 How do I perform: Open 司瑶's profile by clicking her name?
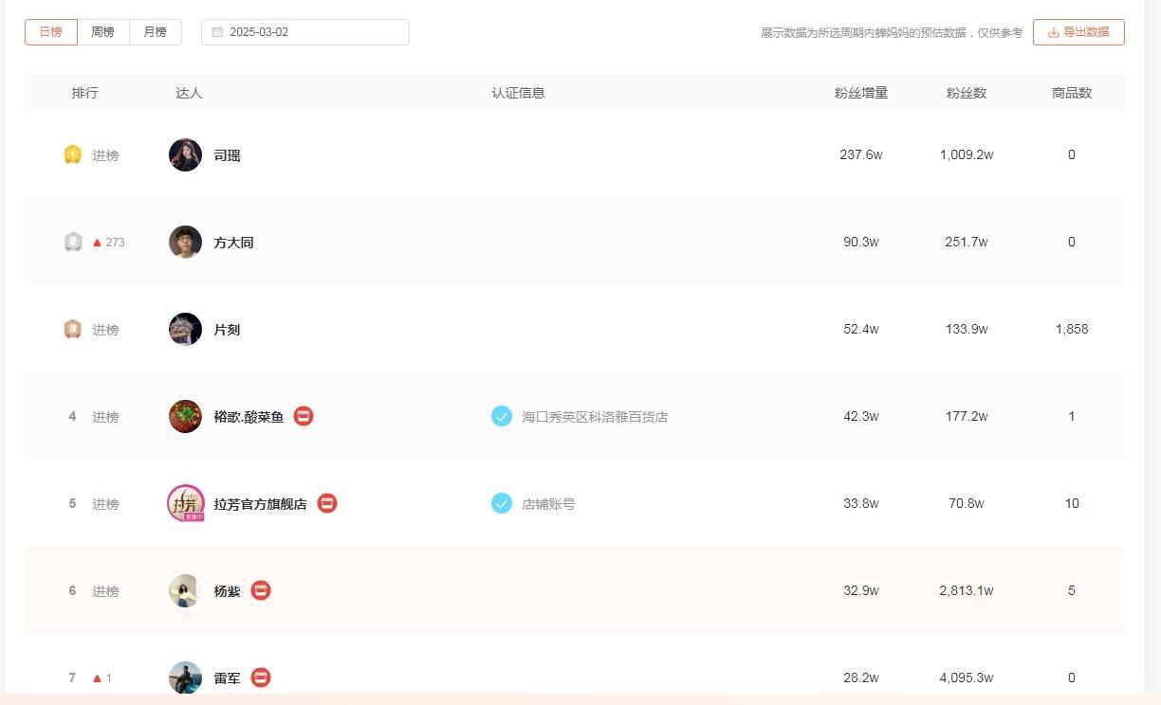click(227, 154)
